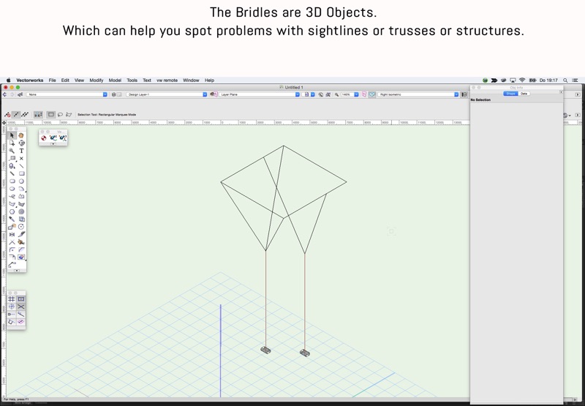This screenshot has height=406, width=585.
Task: Toggle Snap to Intersection in snapping palette
Action: point(21,307)
